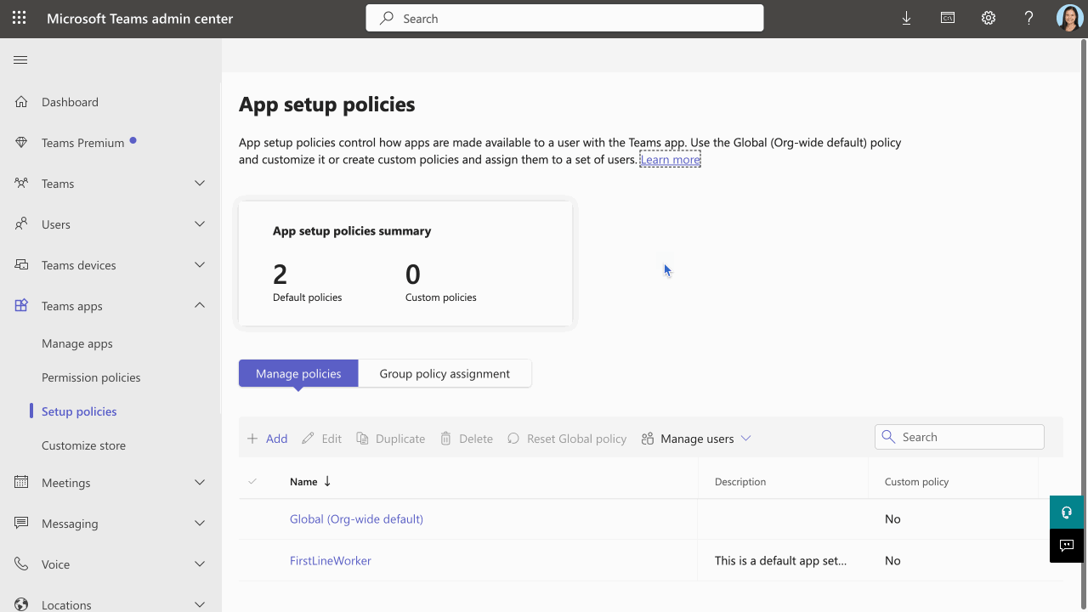Image resolution: width=1088 pixels, height=612 pixels.
Task: Expand the Voice section chevron
Action: [x=200, y=564]
